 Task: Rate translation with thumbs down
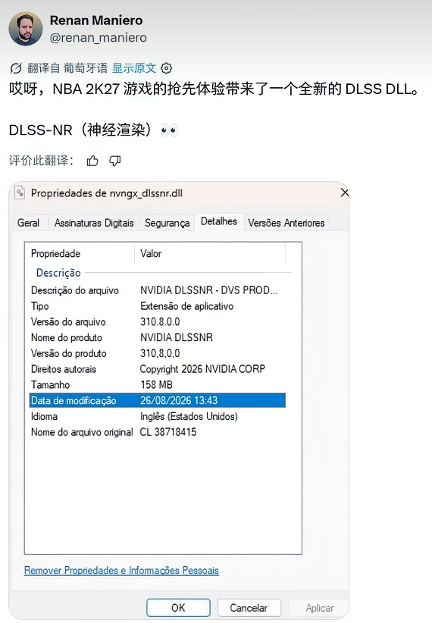(x=115, y=161)
